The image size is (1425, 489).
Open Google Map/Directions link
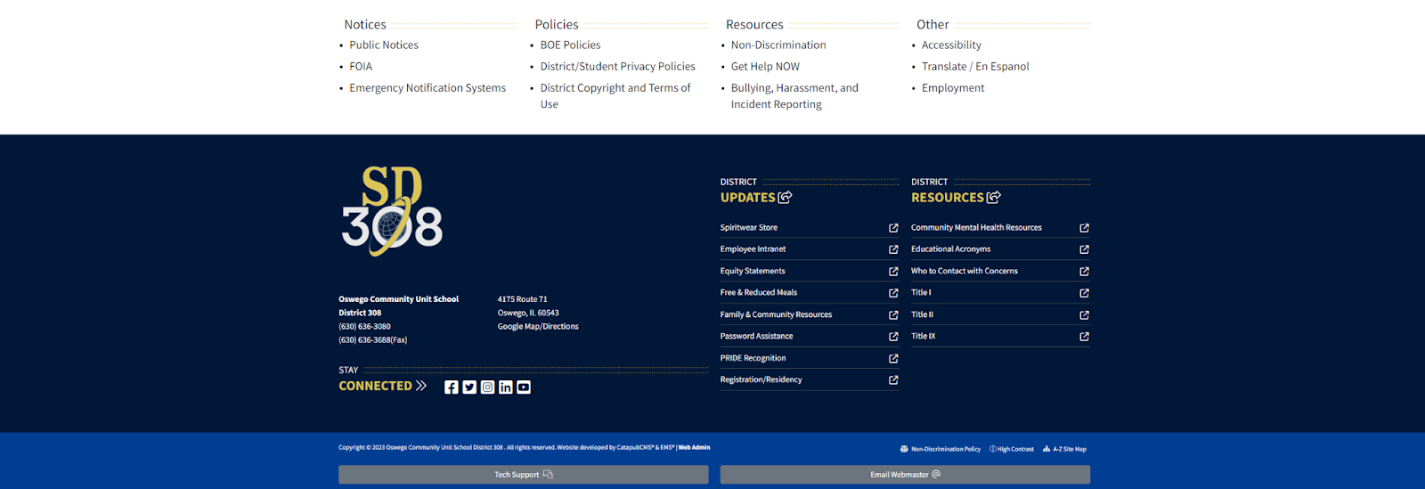tap(538, 327)
